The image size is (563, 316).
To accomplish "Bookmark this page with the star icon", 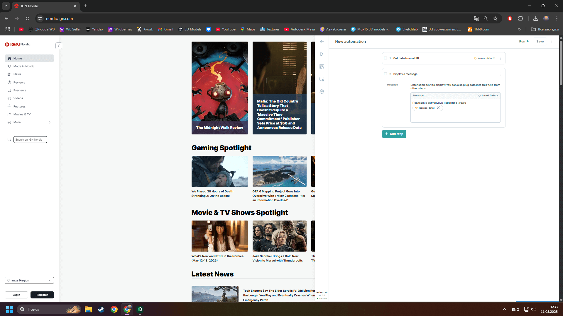I will [495, 18].
